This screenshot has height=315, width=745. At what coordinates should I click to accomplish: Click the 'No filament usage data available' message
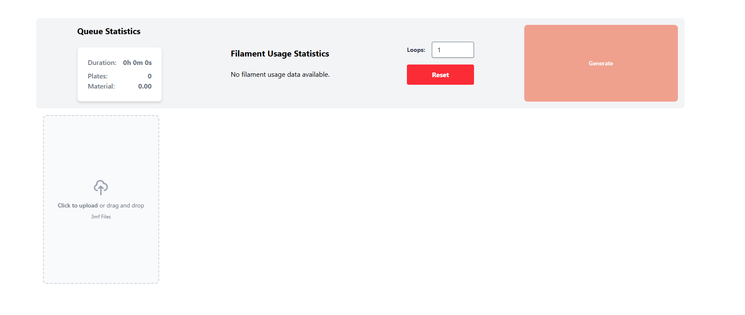[x=280, y=74]
